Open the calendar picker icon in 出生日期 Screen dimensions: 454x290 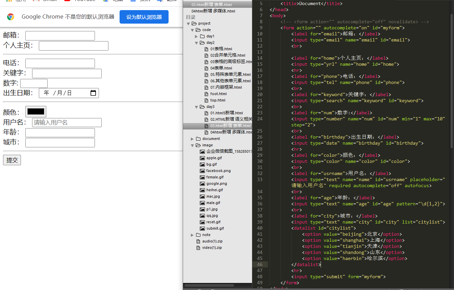coord(94,93)
